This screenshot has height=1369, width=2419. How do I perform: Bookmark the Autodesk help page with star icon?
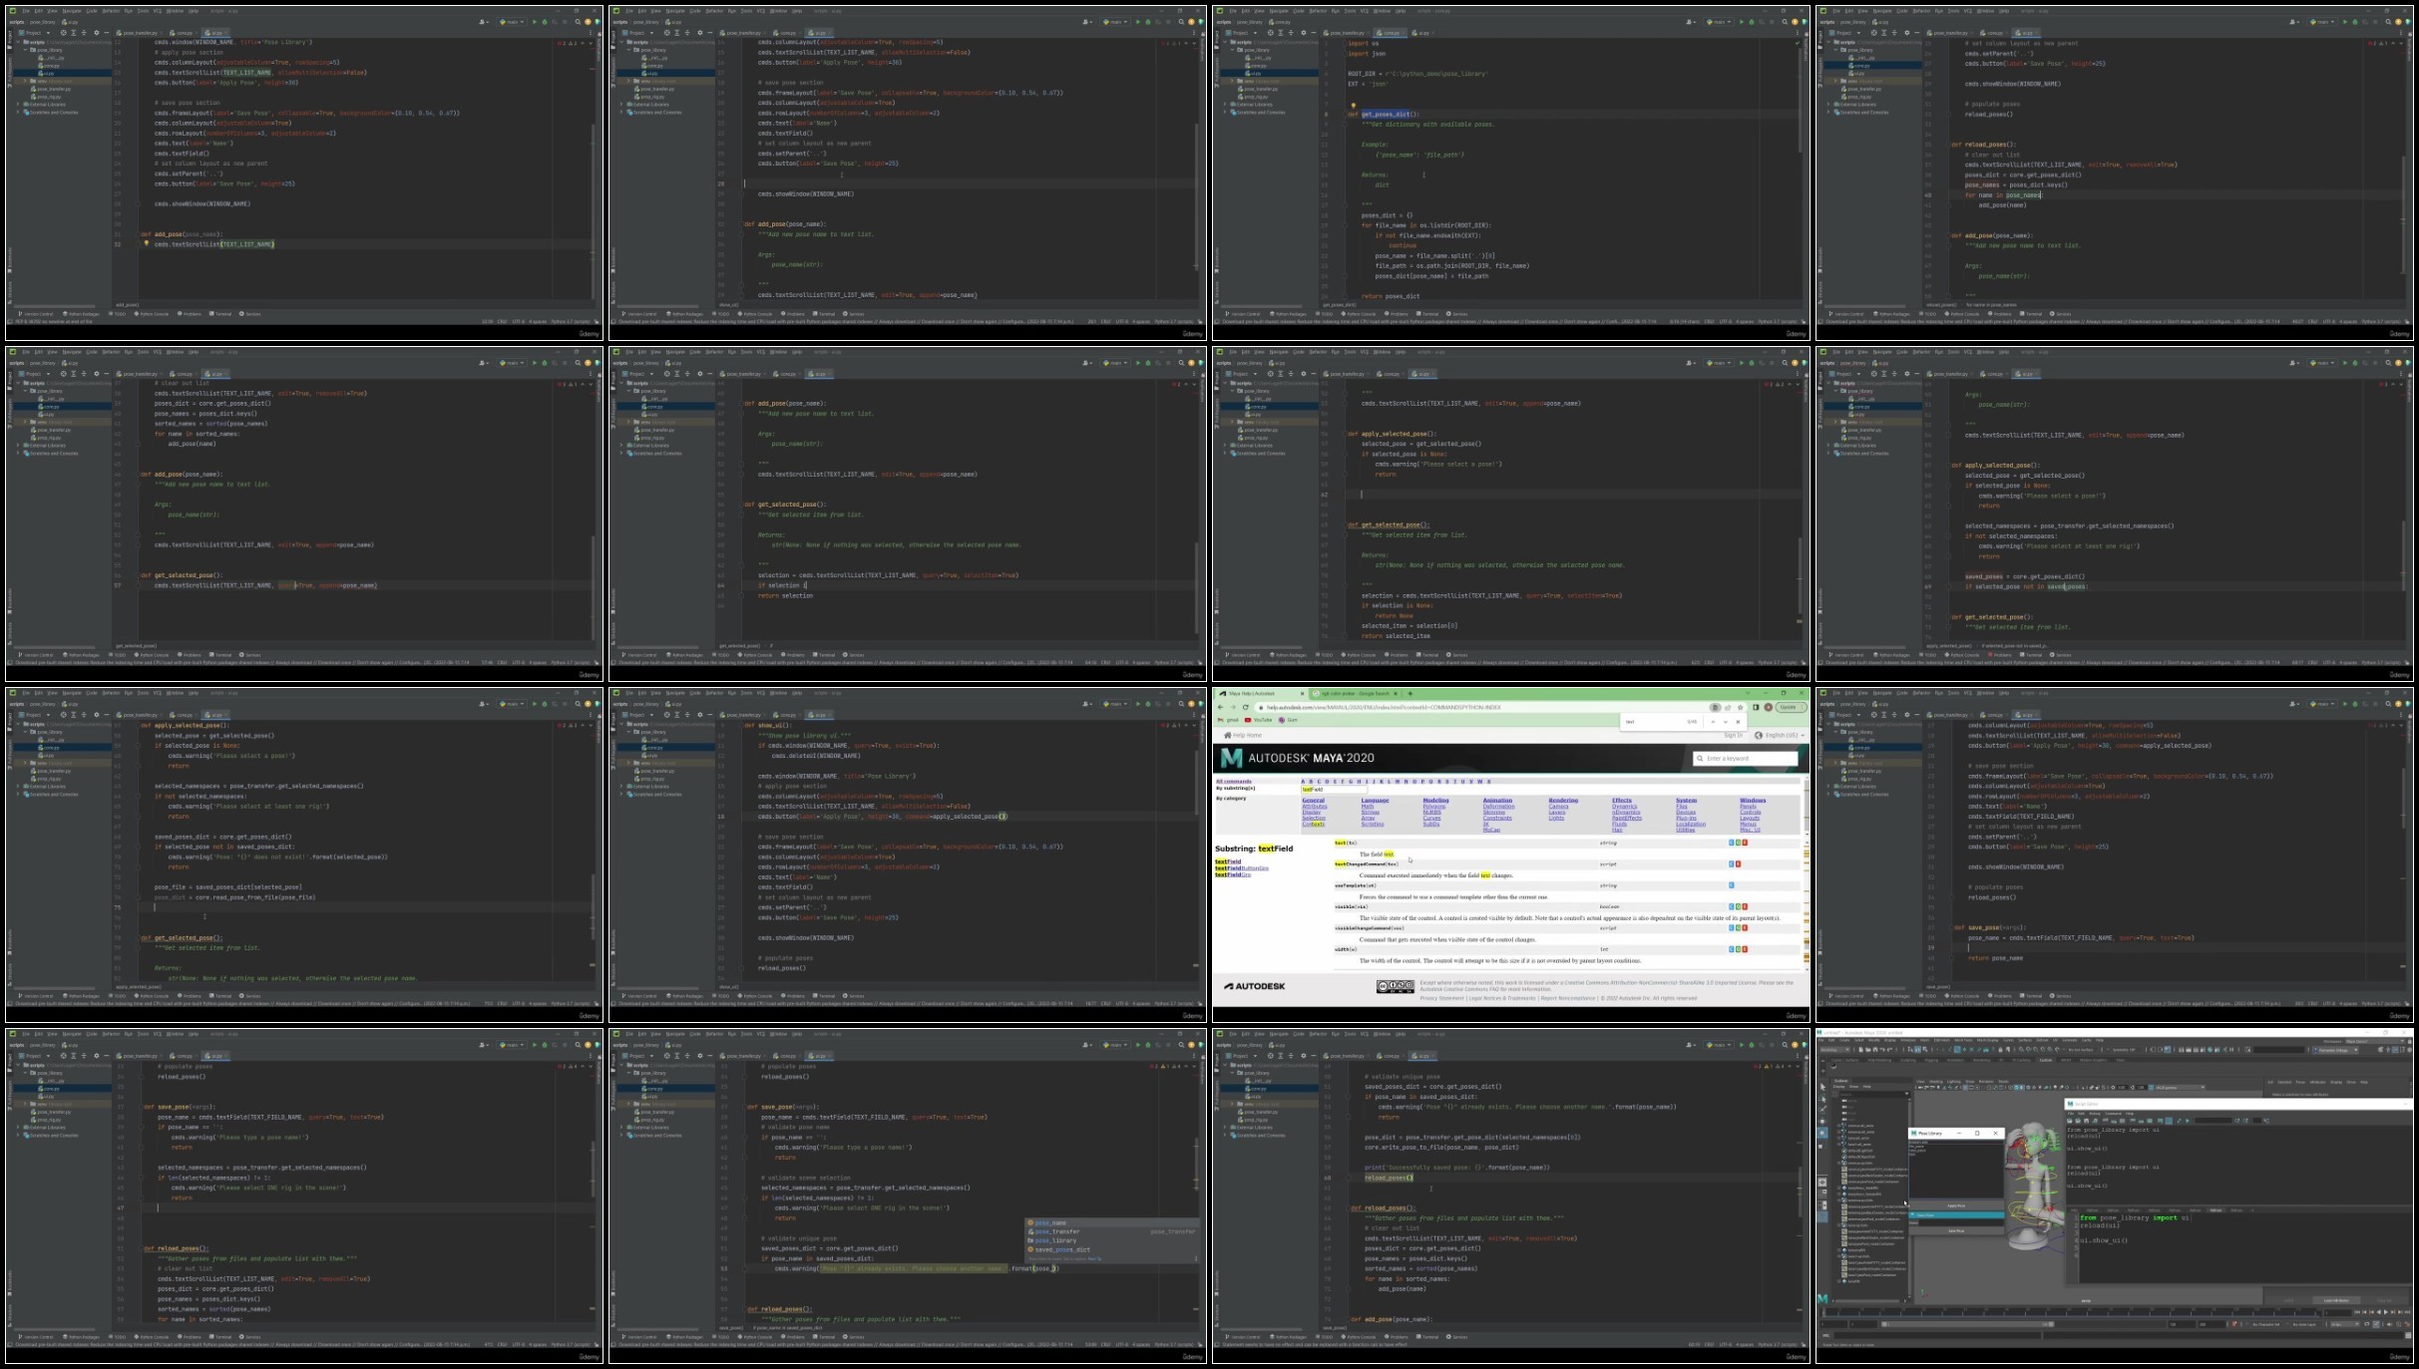click(1740, 707)
